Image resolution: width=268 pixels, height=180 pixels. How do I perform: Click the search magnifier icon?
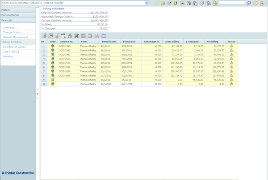pos(249,3)
